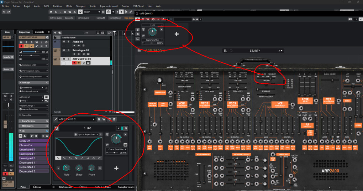Click the Chorus On quick control slot
The image size is (363, 191).
(x=33, y=145)
